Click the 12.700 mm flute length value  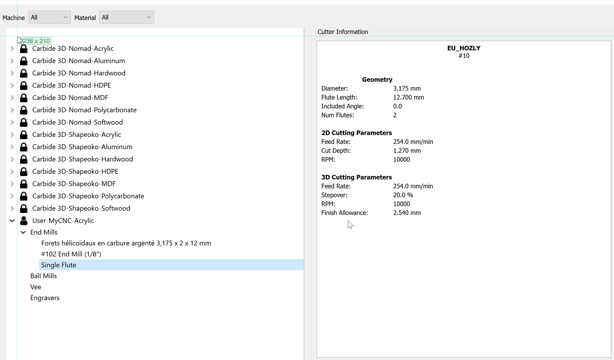(x=409, y=97)
